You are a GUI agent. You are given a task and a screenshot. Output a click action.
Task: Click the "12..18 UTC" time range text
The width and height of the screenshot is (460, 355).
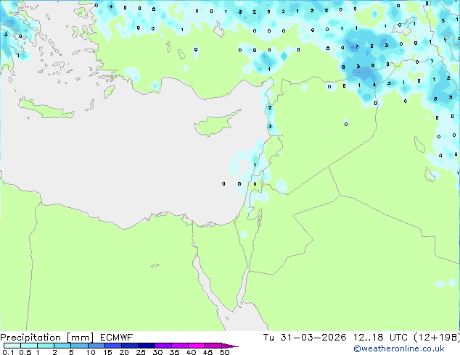380,337
